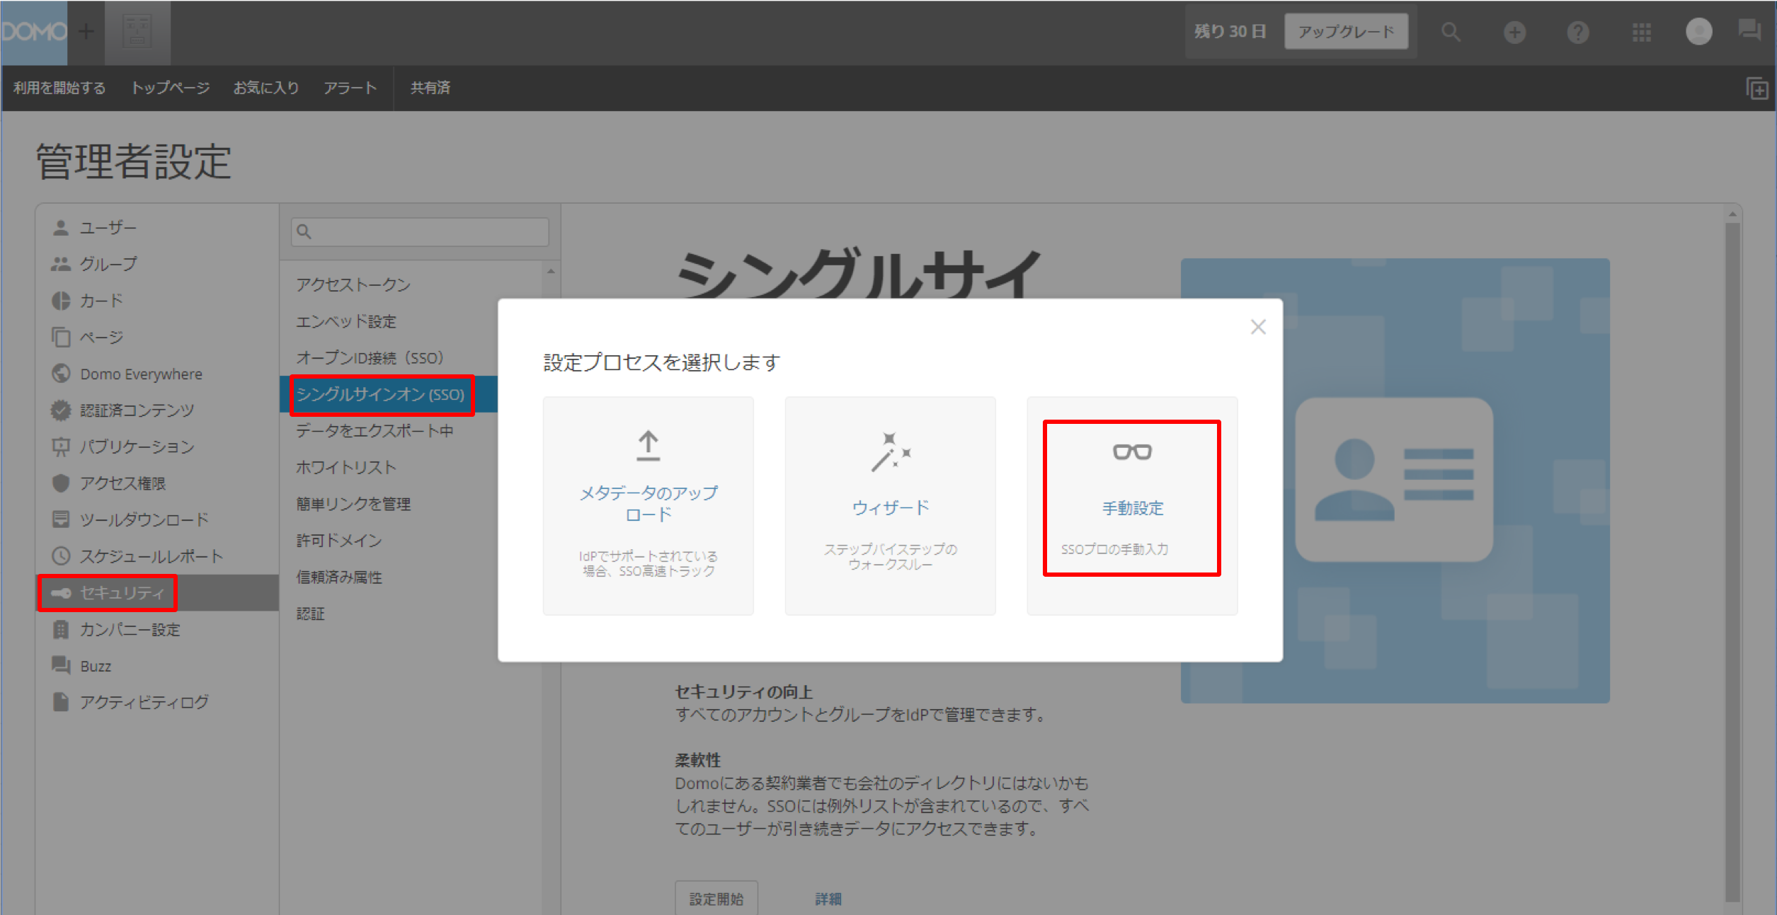Click the add page icon at right of nav bar

pyautogui.click(x=1757, y=88)
